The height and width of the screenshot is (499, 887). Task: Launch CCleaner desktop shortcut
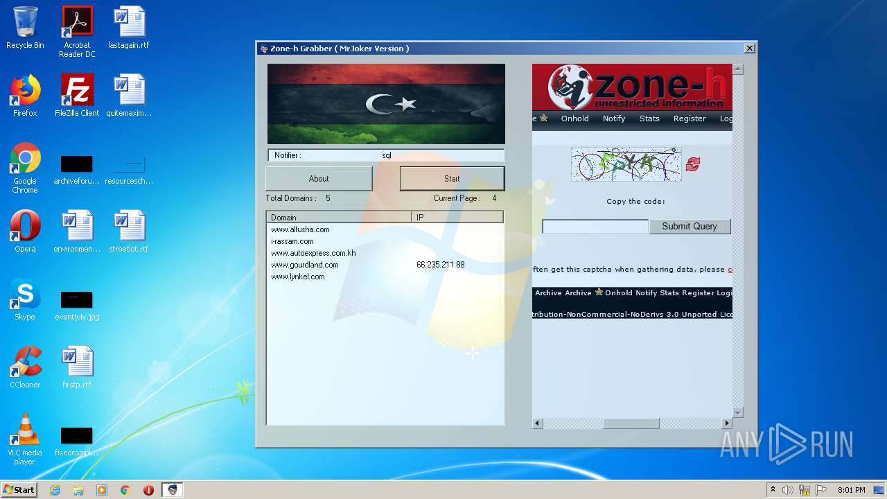(25, 367)
